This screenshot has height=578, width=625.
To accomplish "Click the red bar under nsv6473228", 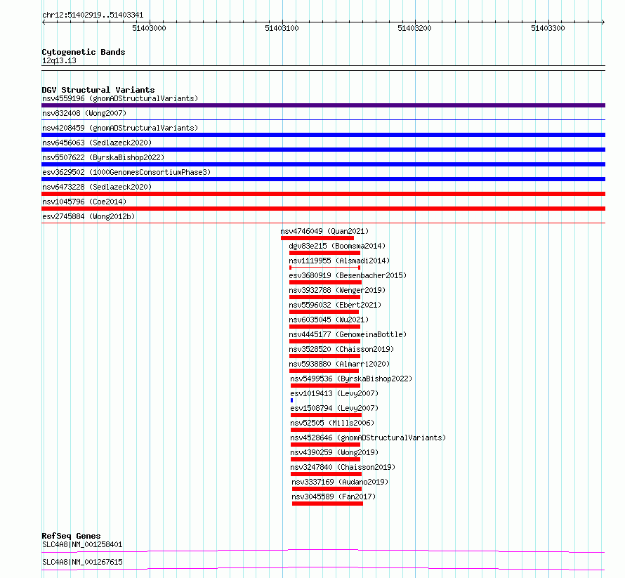I will [323, 194].
